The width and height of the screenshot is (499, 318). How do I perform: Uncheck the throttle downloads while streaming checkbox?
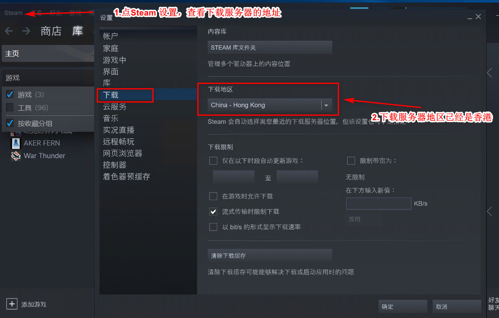(x=213, y=212)
